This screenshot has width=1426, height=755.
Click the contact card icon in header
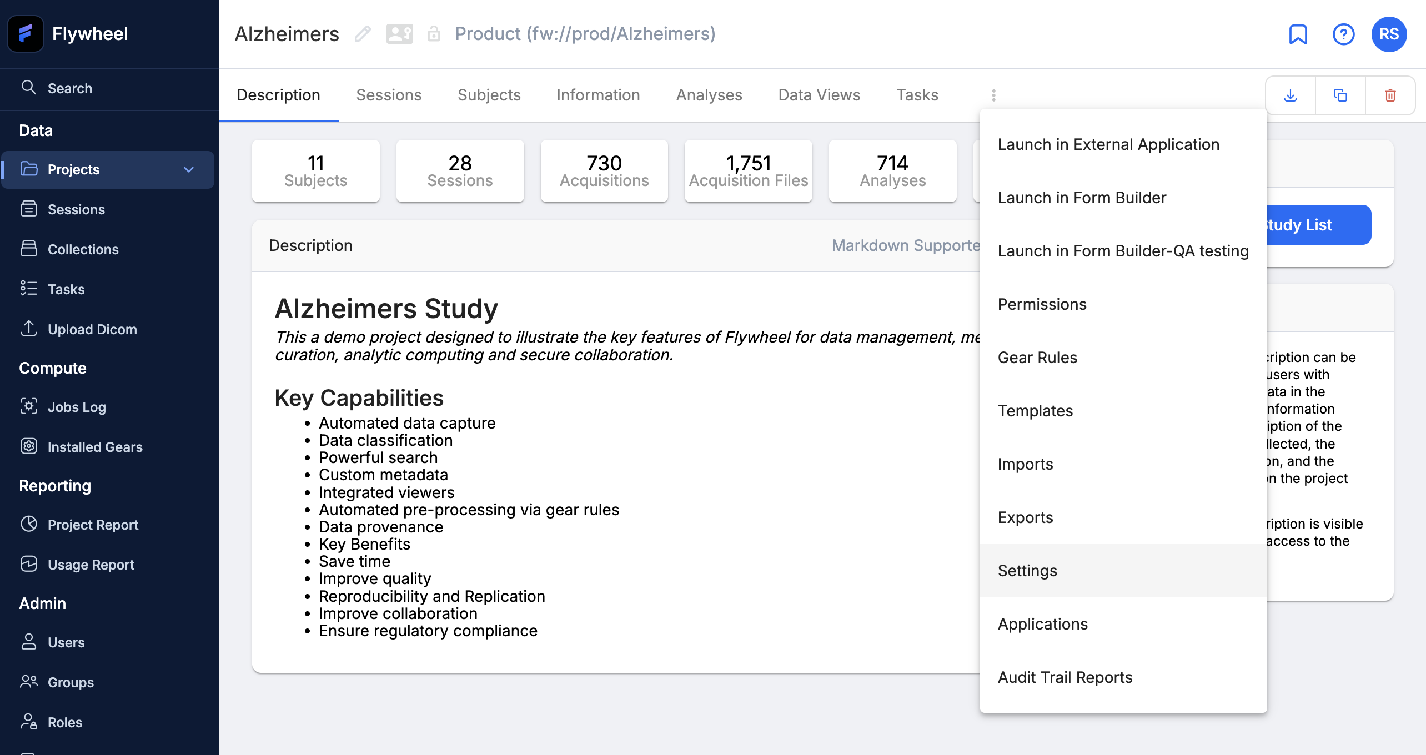pos(400,34)
